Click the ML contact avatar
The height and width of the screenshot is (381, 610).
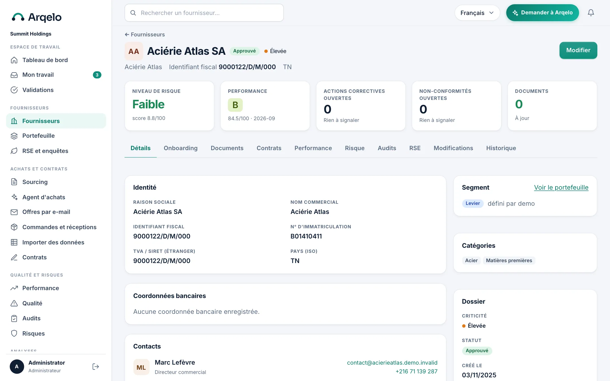pyautogui.click(x=141, y=367)
